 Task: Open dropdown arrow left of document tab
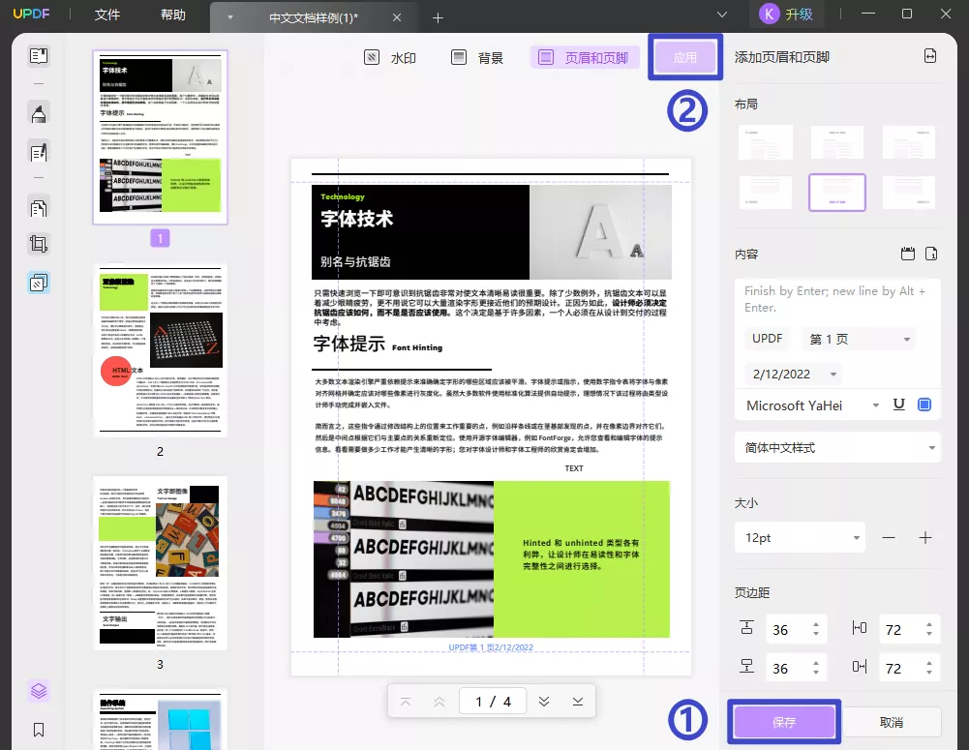point(229,18)
